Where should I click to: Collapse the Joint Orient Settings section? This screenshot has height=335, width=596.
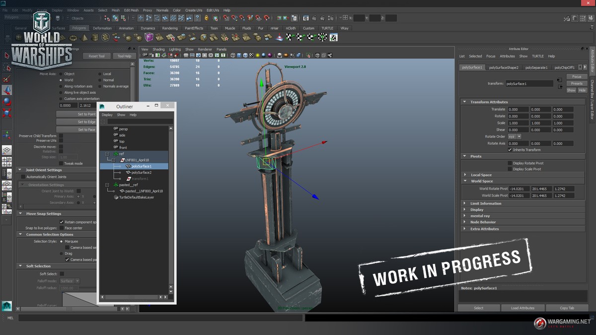21,170
